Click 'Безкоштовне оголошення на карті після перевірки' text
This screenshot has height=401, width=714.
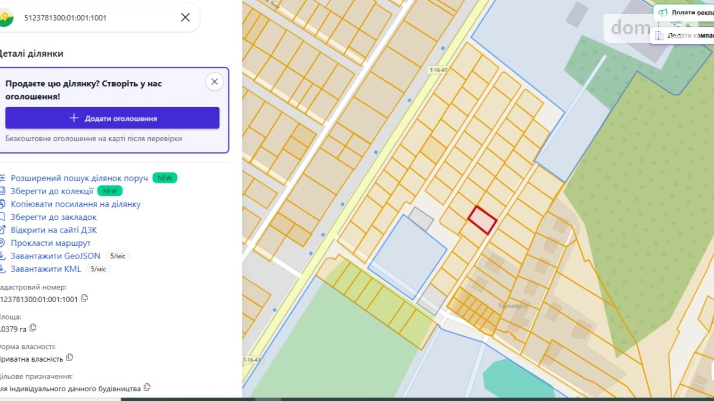94,138
